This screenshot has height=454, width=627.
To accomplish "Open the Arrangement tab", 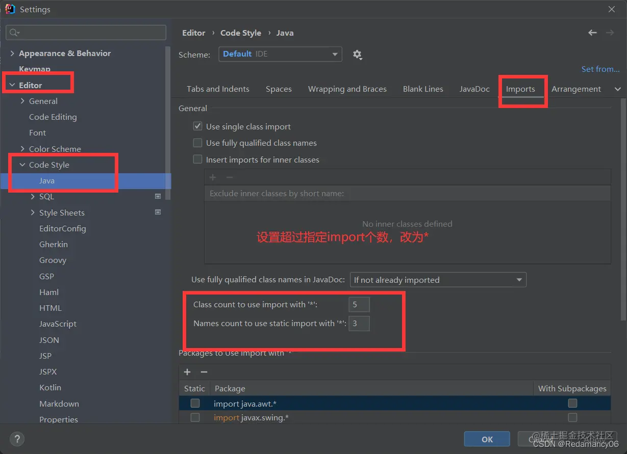I will click(576, 89).
